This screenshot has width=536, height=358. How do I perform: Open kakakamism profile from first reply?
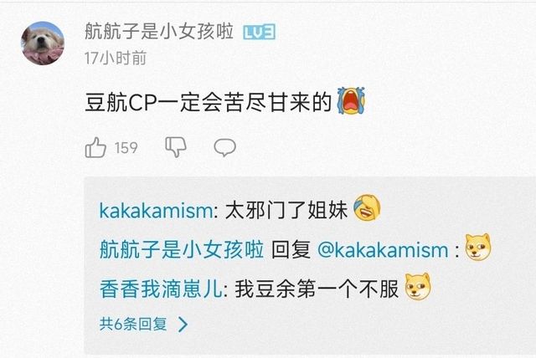pos(157,210)
